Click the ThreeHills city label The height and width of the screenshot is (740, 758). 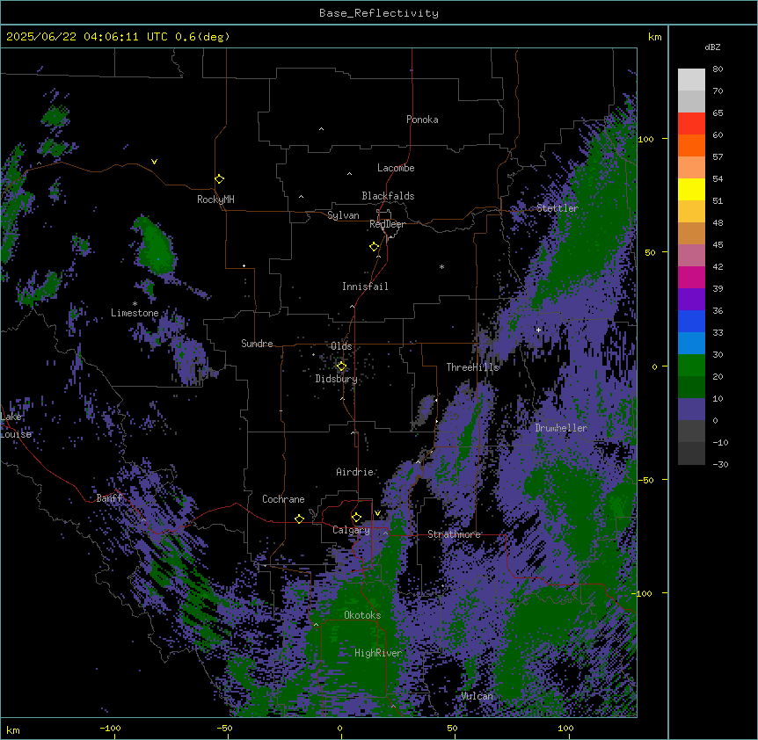(x=472, y=367)
